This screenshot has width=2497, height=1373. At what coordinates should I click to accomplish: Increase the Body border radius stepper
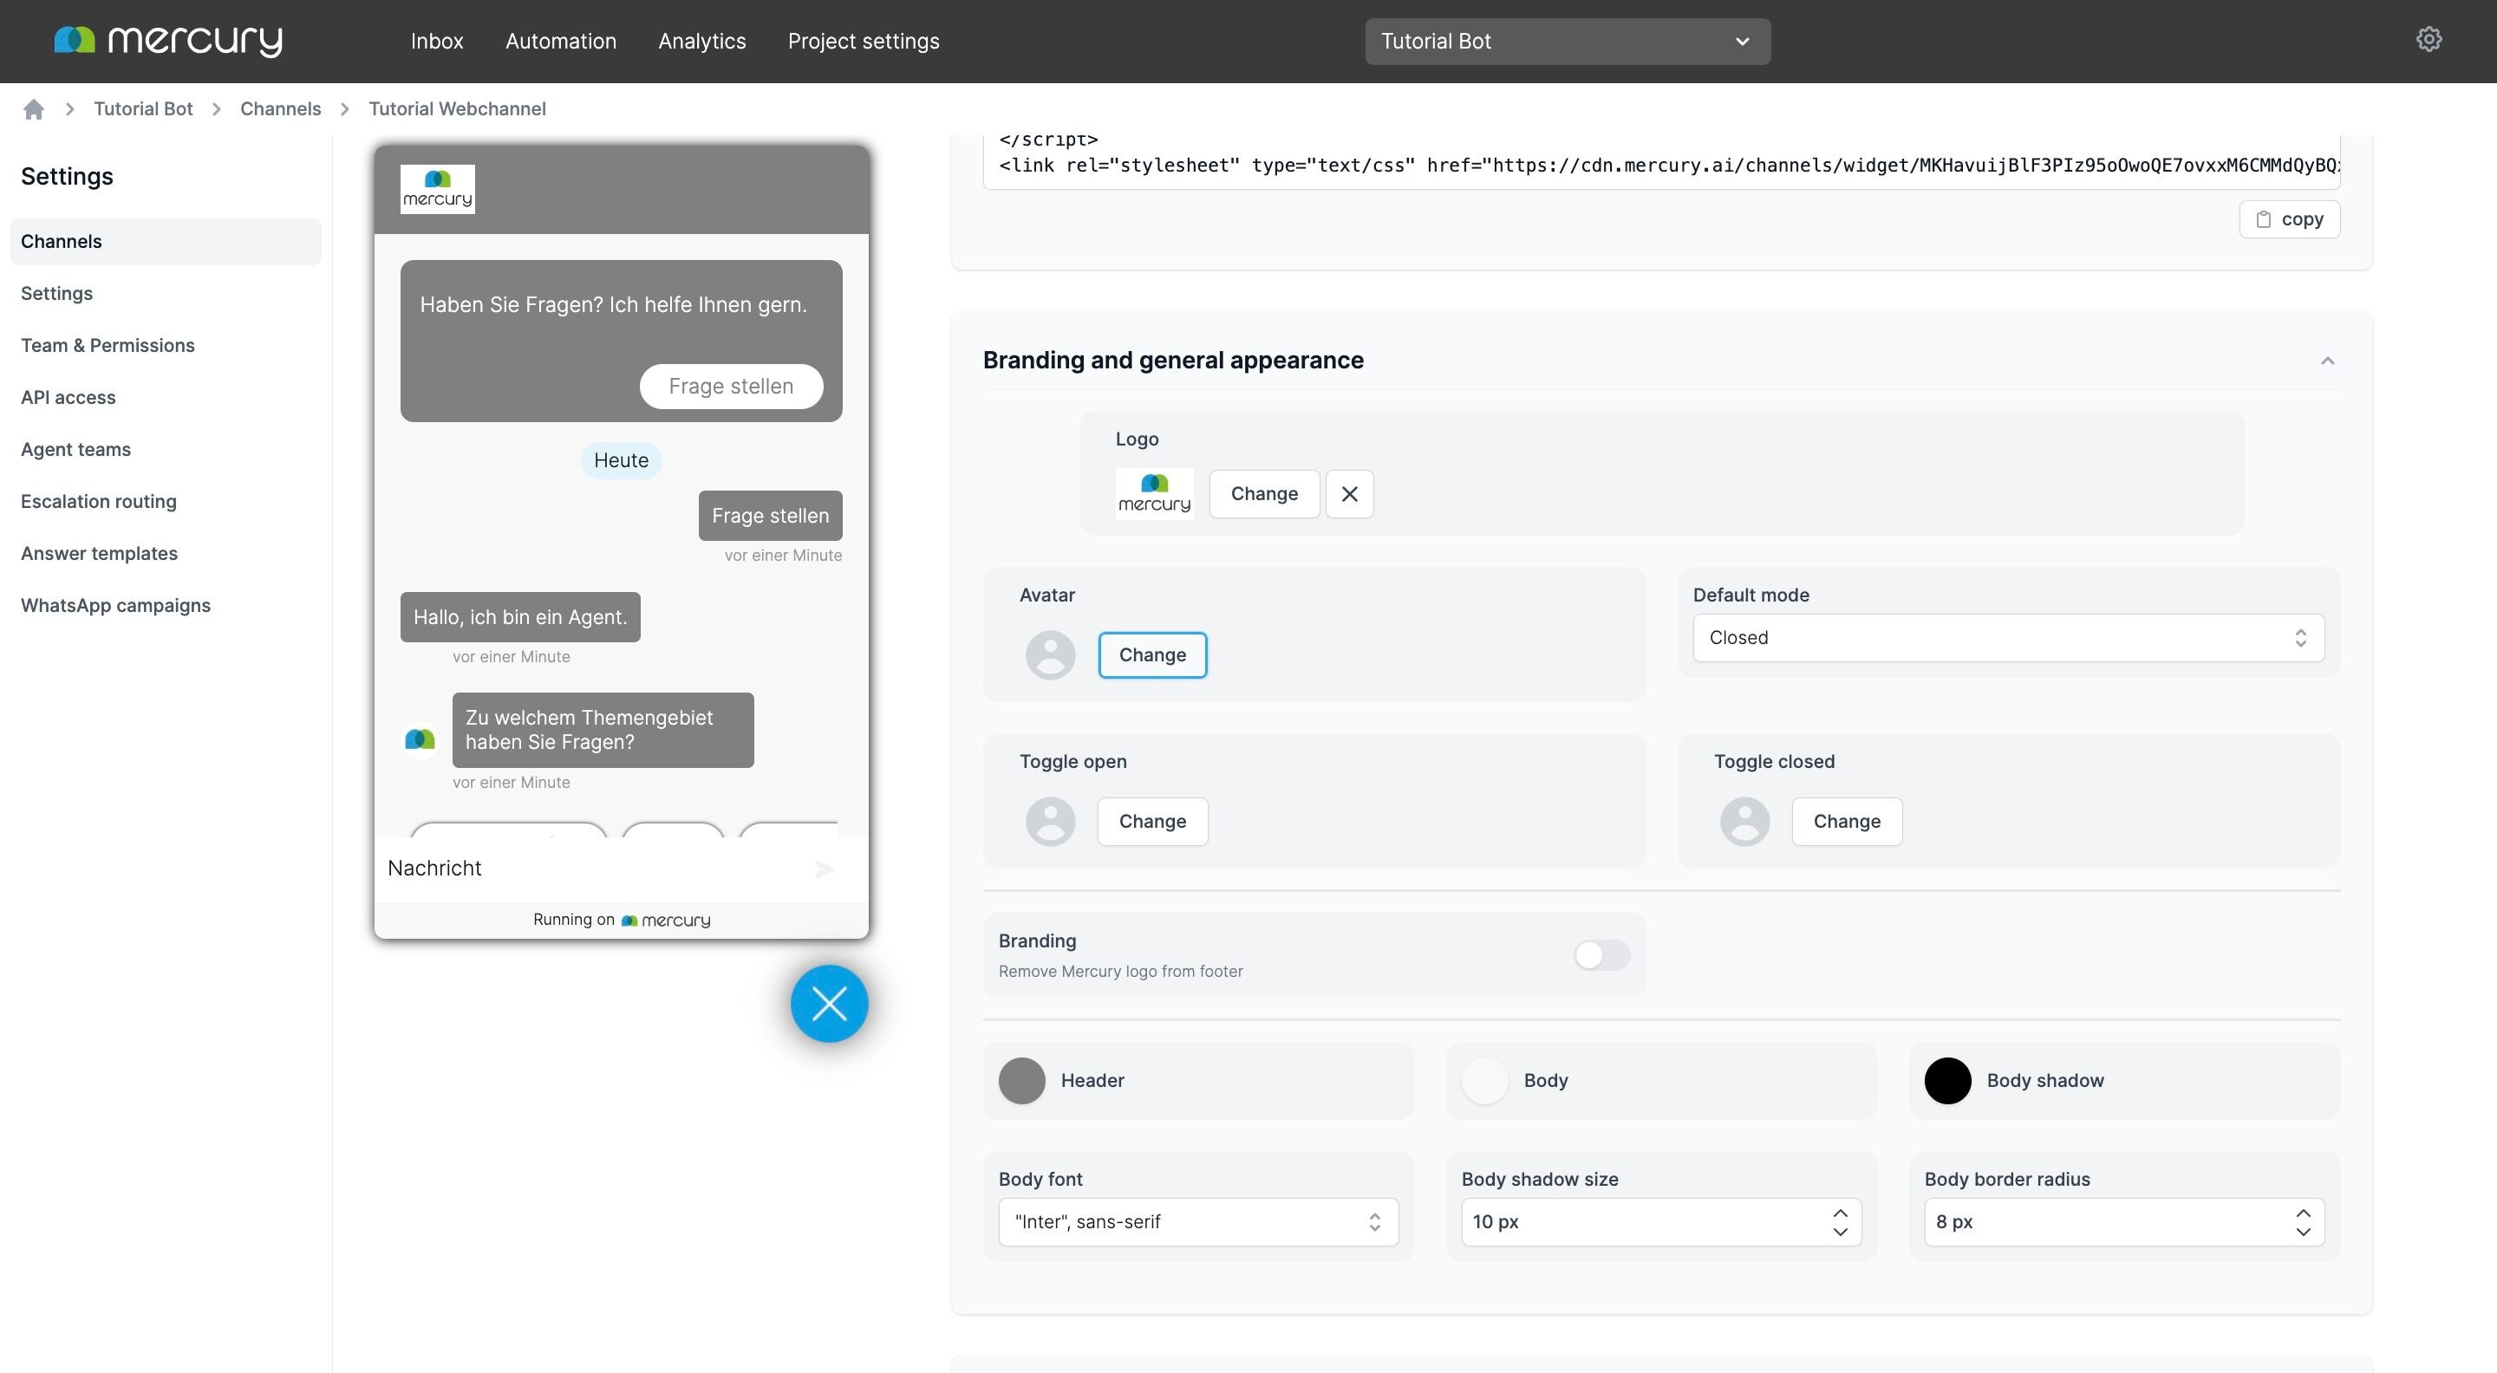click(2303, 1214)
